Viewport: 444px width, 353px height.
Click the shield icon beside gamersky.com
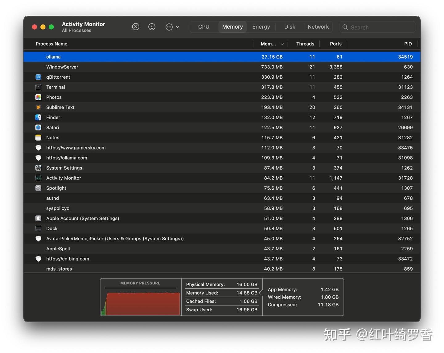click(38, 148)
